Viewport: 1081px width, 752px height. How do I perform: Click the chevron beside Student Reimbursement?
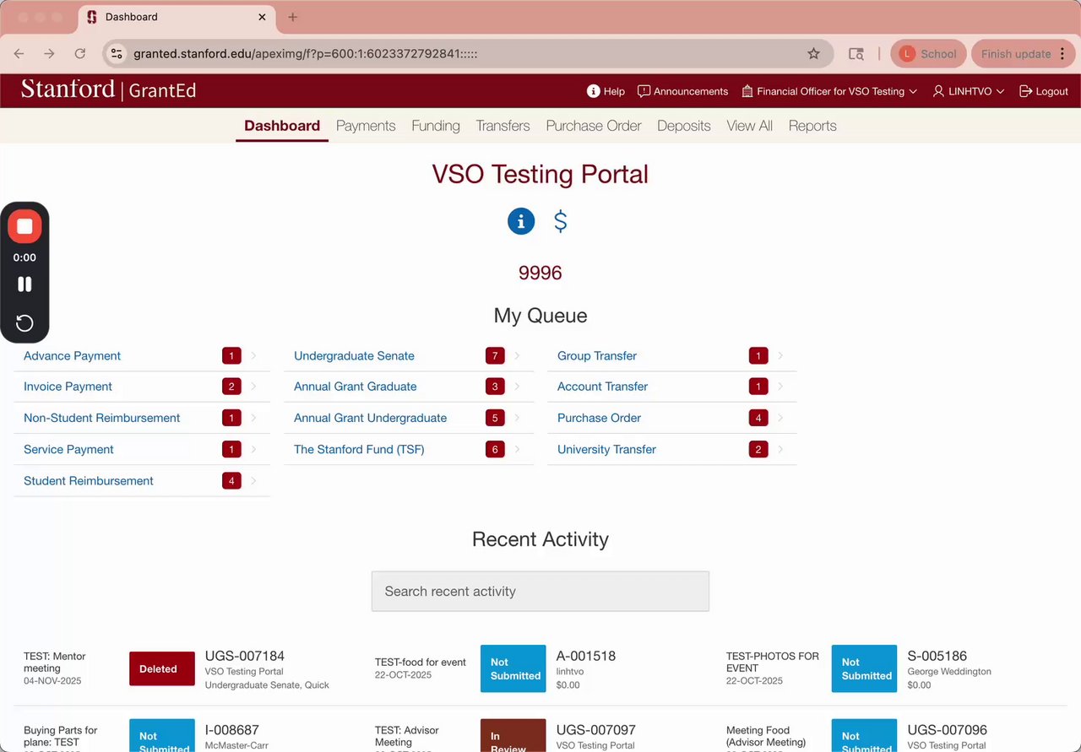click(253, 480)
